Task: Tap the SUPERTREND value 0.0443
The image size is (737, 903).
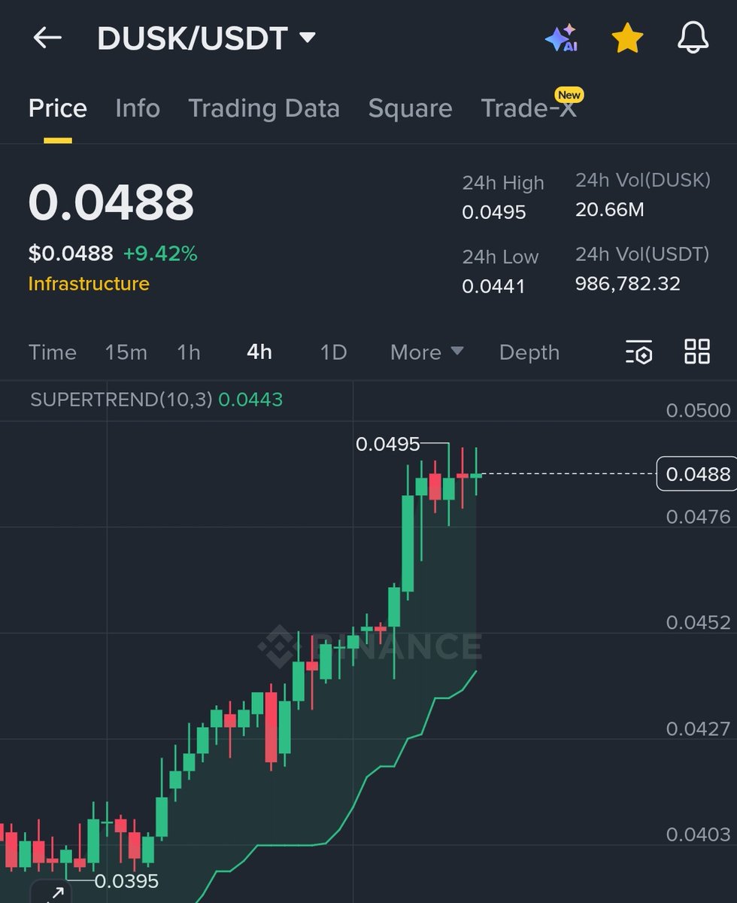Action: pos(250,400)
